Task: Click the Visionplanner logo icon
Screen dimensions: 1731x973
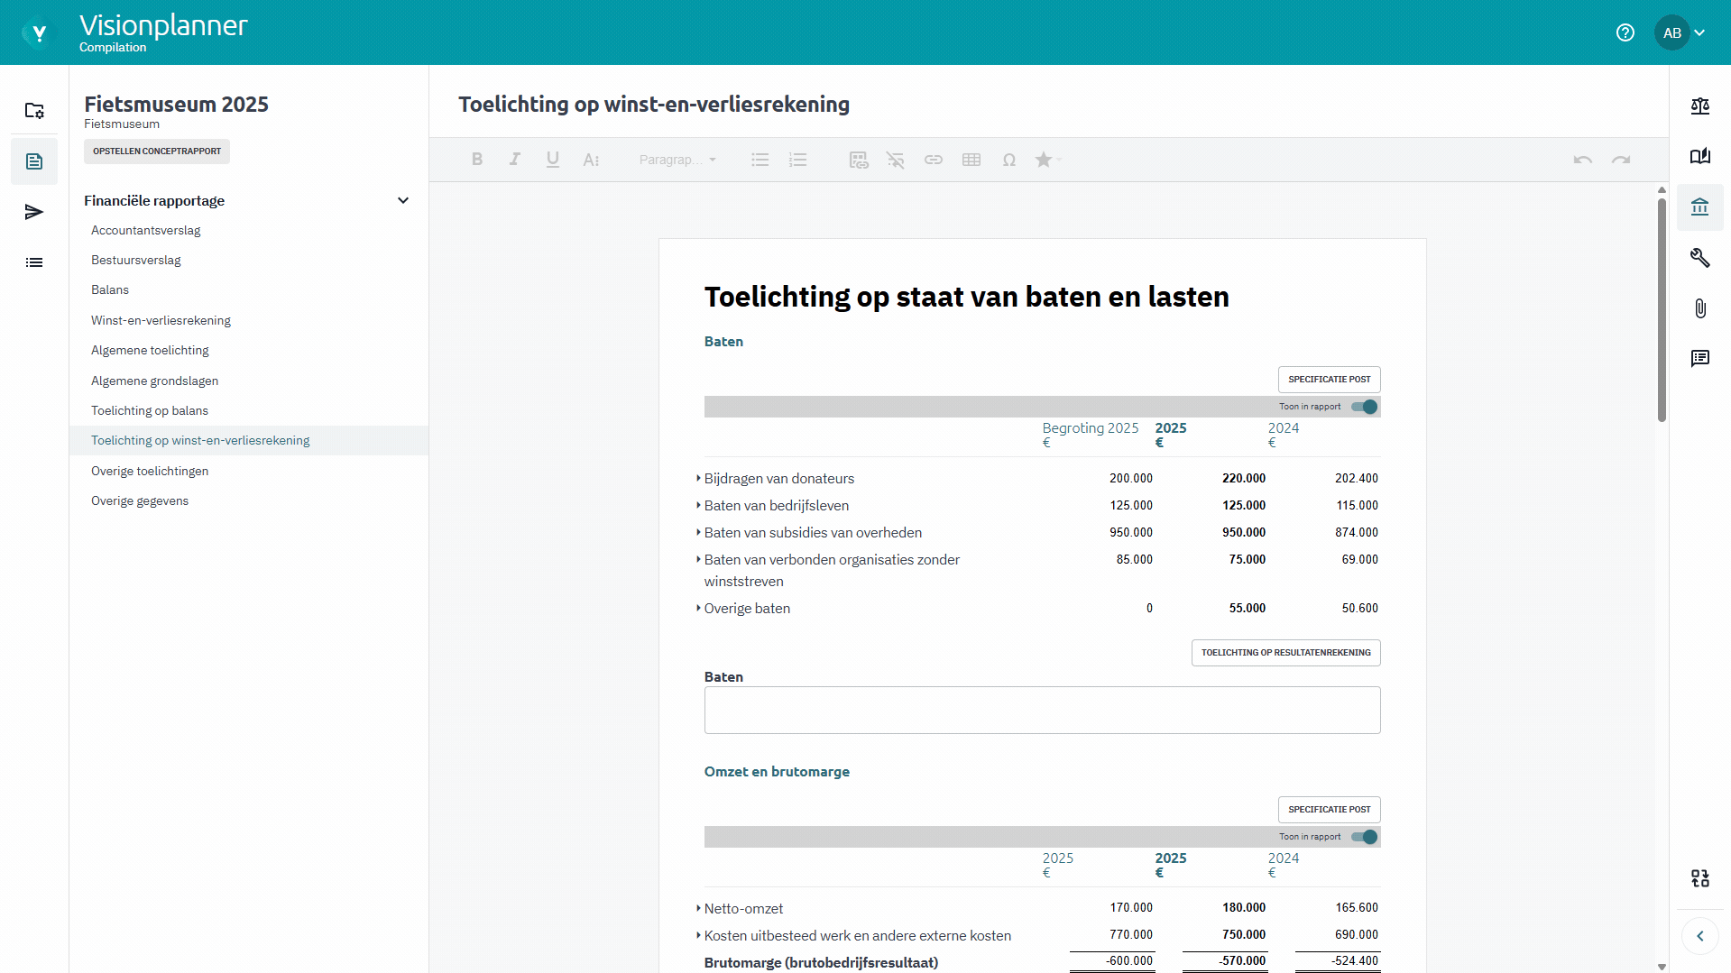Action: pos(36,33)
